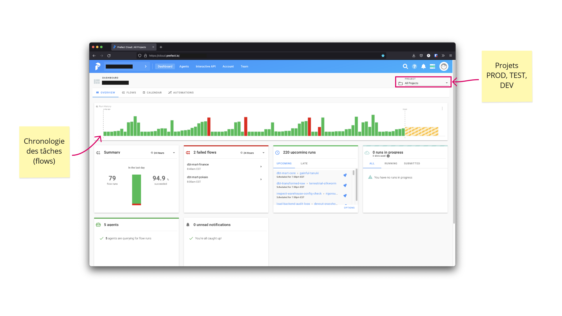Click the browser back arrow
562x316 pixels.
coord(94,56)
